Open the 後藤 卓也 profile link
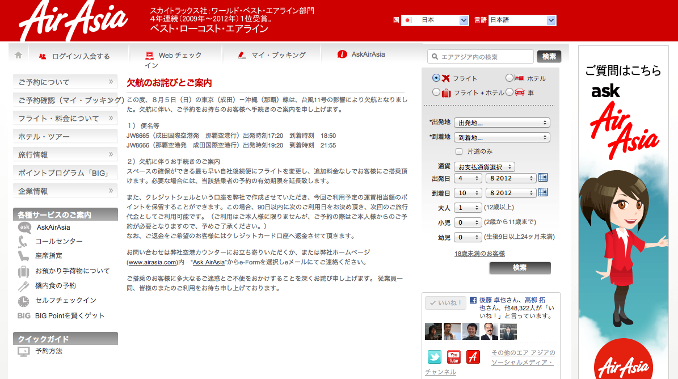678x379 pixels. click(x=492, y=300)
